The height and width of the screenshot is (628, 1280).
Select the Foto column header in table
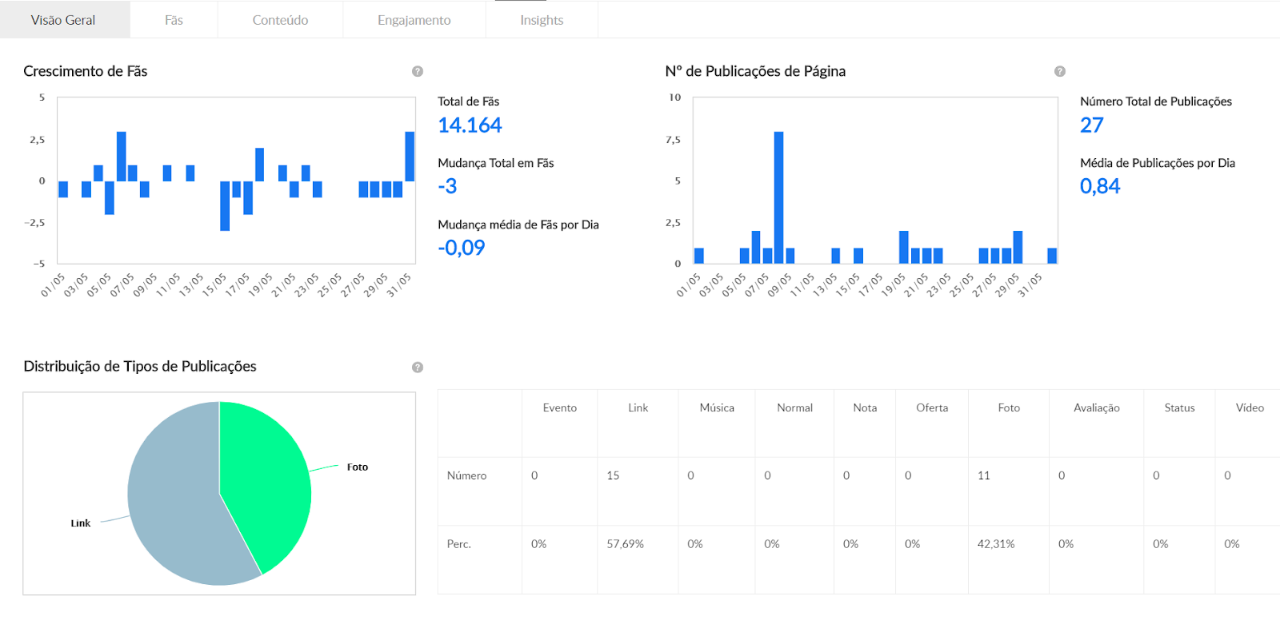1009,407
